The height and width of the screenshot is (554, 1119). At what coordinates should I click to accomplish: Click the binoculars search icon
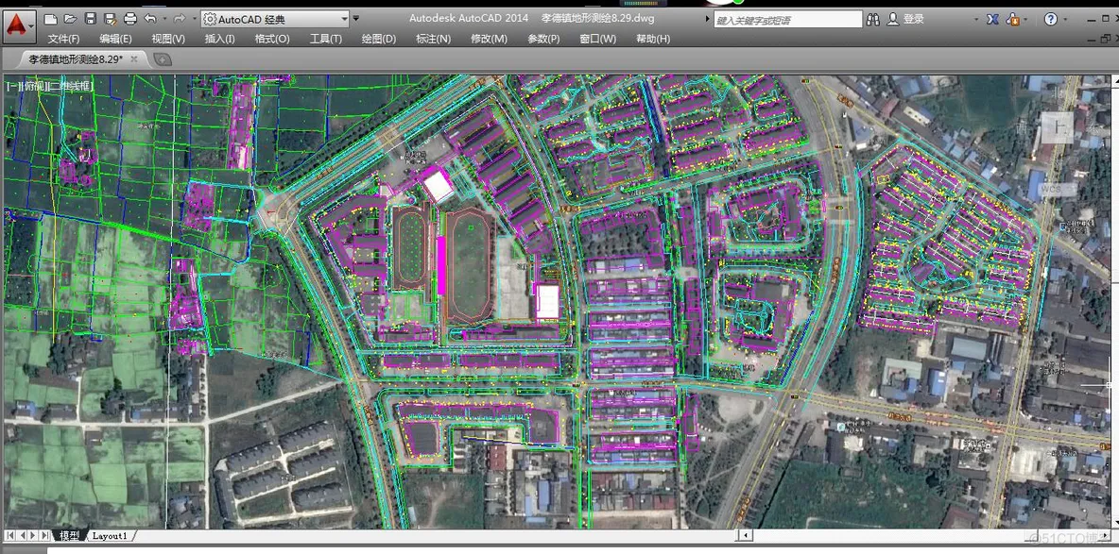872,20
